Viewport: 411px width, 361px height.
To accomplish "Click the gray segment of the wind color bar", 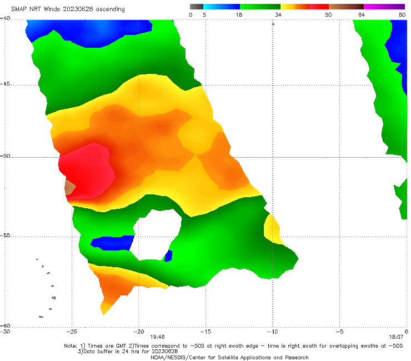I will [x=197, y=7].
